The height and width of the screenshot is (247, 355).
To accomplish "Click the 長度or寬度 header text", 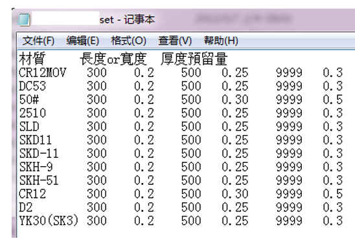I will 113,59.
